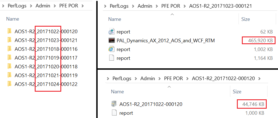Go to PFE POR in bottom-right breadcrumb
Viewport: 278px width, 118px height.
click(173, 78)
